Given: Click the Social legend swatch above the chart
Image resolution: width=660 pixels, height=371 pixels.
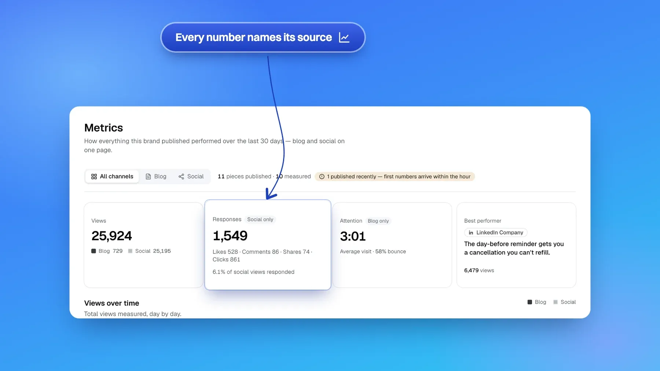Looking at the screenshot, I should pos(555,302).
